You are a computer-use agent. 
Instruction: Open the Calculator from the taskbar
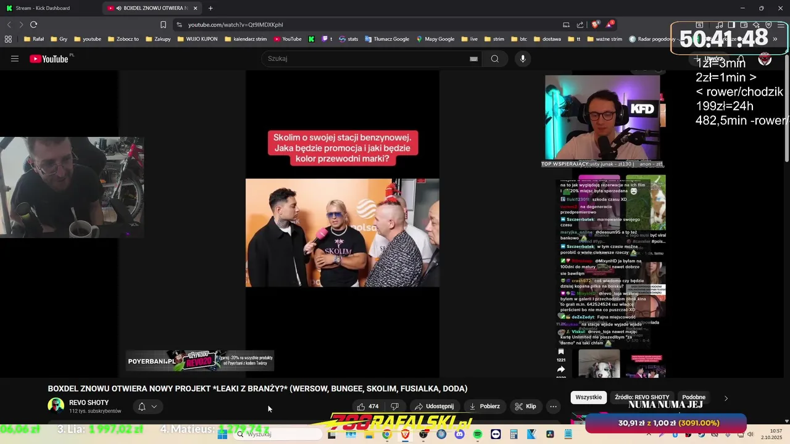pos(513,434)
